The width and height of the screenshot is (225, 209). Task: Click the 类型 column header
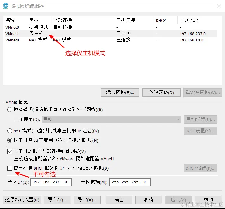[x=39, y=20]
